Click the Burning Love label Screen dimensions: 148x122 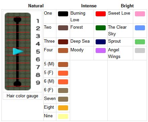78,17
